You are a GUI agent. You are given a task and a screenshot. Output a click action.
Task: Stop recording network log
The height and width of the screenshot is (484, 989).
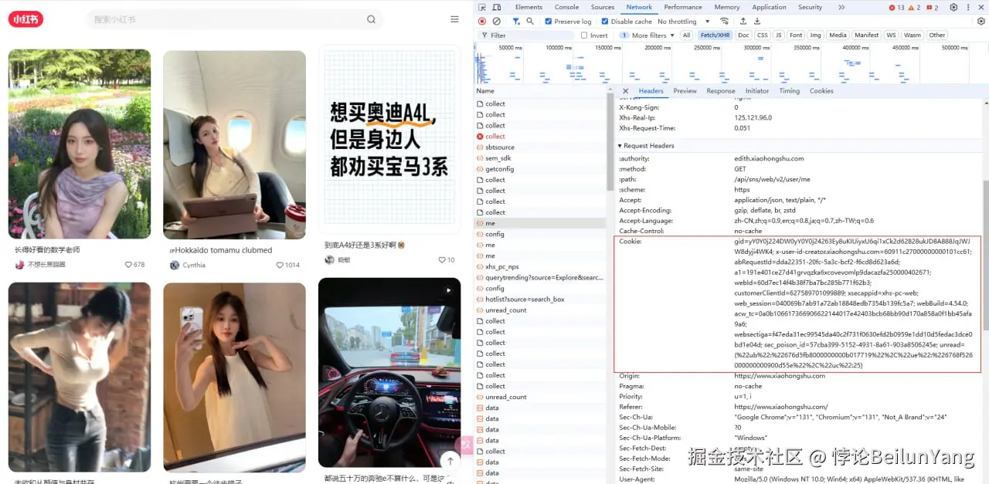[482, 22]
